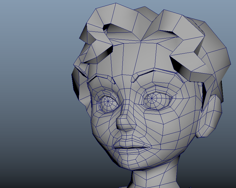Select the character's ear mesh
Image resolution: width=236 pixels, height=188 pixels.
click(210, 117)
